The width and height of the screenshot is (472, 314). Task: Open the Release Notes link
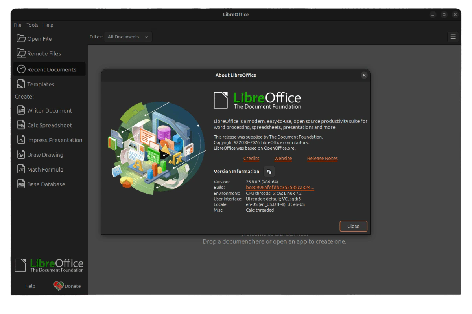(323, 158)
